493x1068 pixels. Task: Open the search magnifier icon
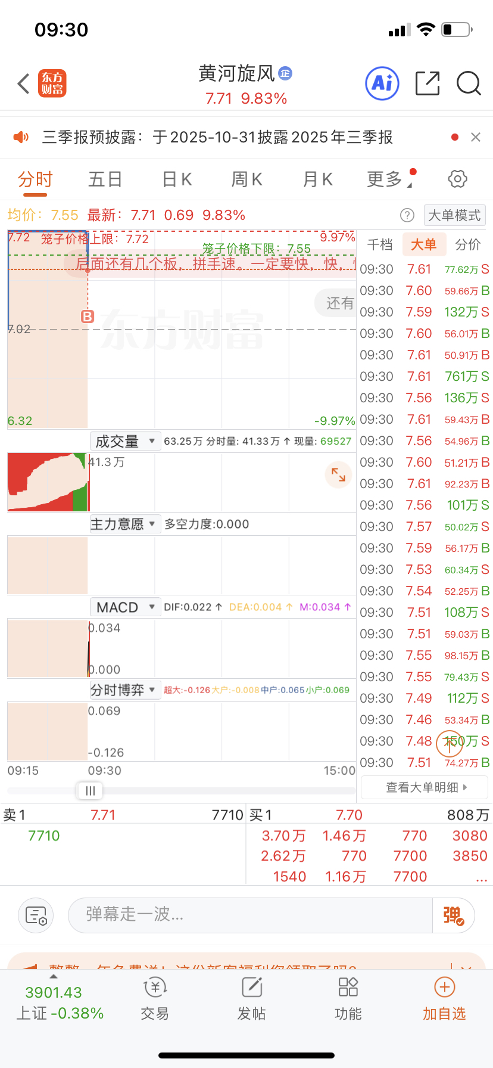[469, 83]
